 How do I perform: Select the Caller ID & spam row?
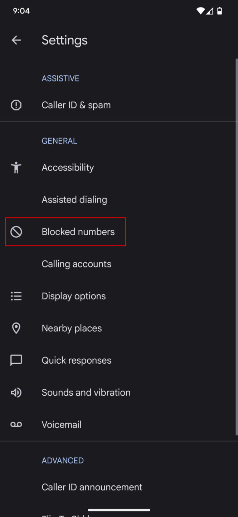pos(76,105)
